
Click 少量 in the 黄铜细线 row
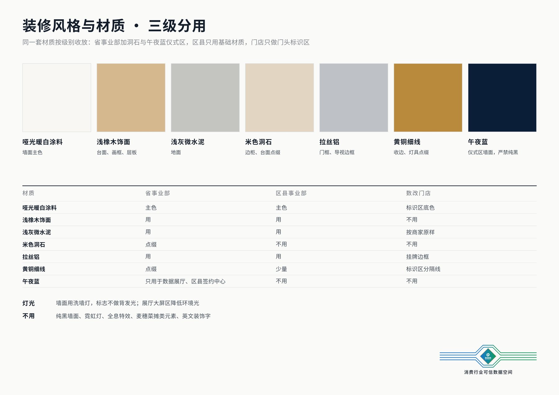point(281,269)
